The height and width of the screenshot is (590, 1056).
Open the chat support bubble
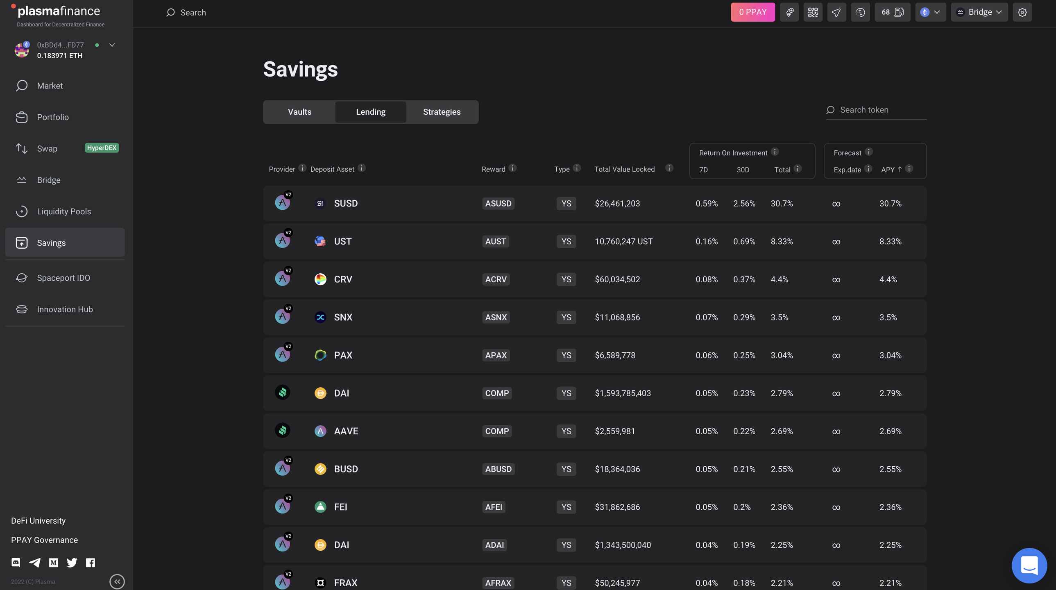1029,565
